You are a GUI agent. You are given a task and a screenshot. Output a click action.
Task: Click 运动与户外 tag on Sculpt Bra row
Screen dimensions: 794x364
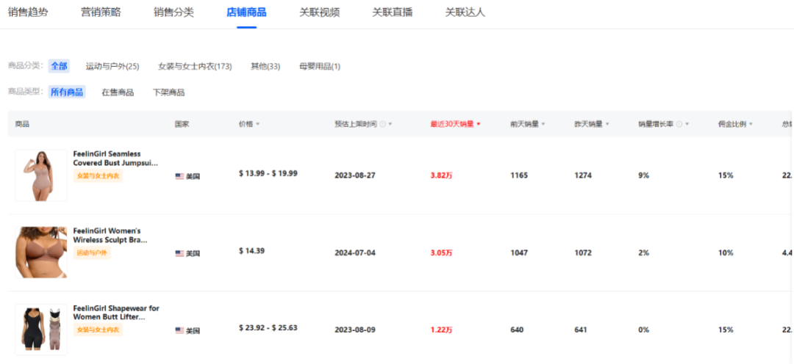click(92, 252)
